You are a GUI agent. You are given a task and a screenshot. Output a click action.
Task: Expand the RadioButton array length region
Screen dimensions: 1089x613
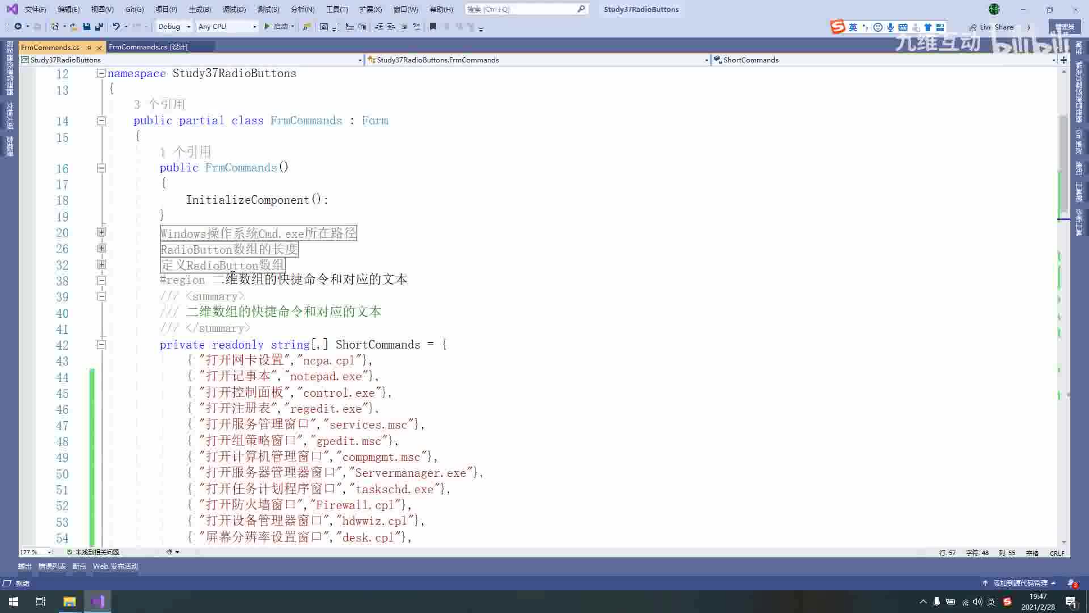pyautogui.click(x=101, y=248)
